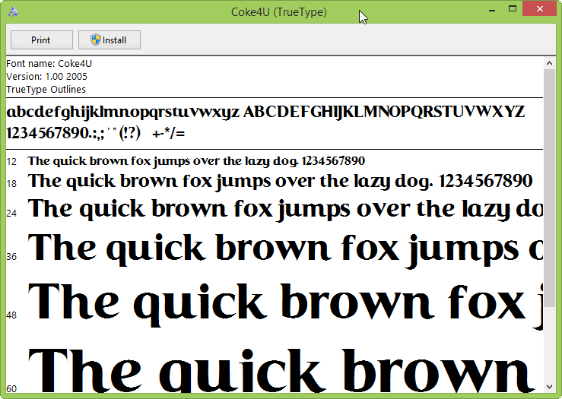Click the scrollbar down arrow
Viewport: 562px width, 399px height.
point(549,387)
